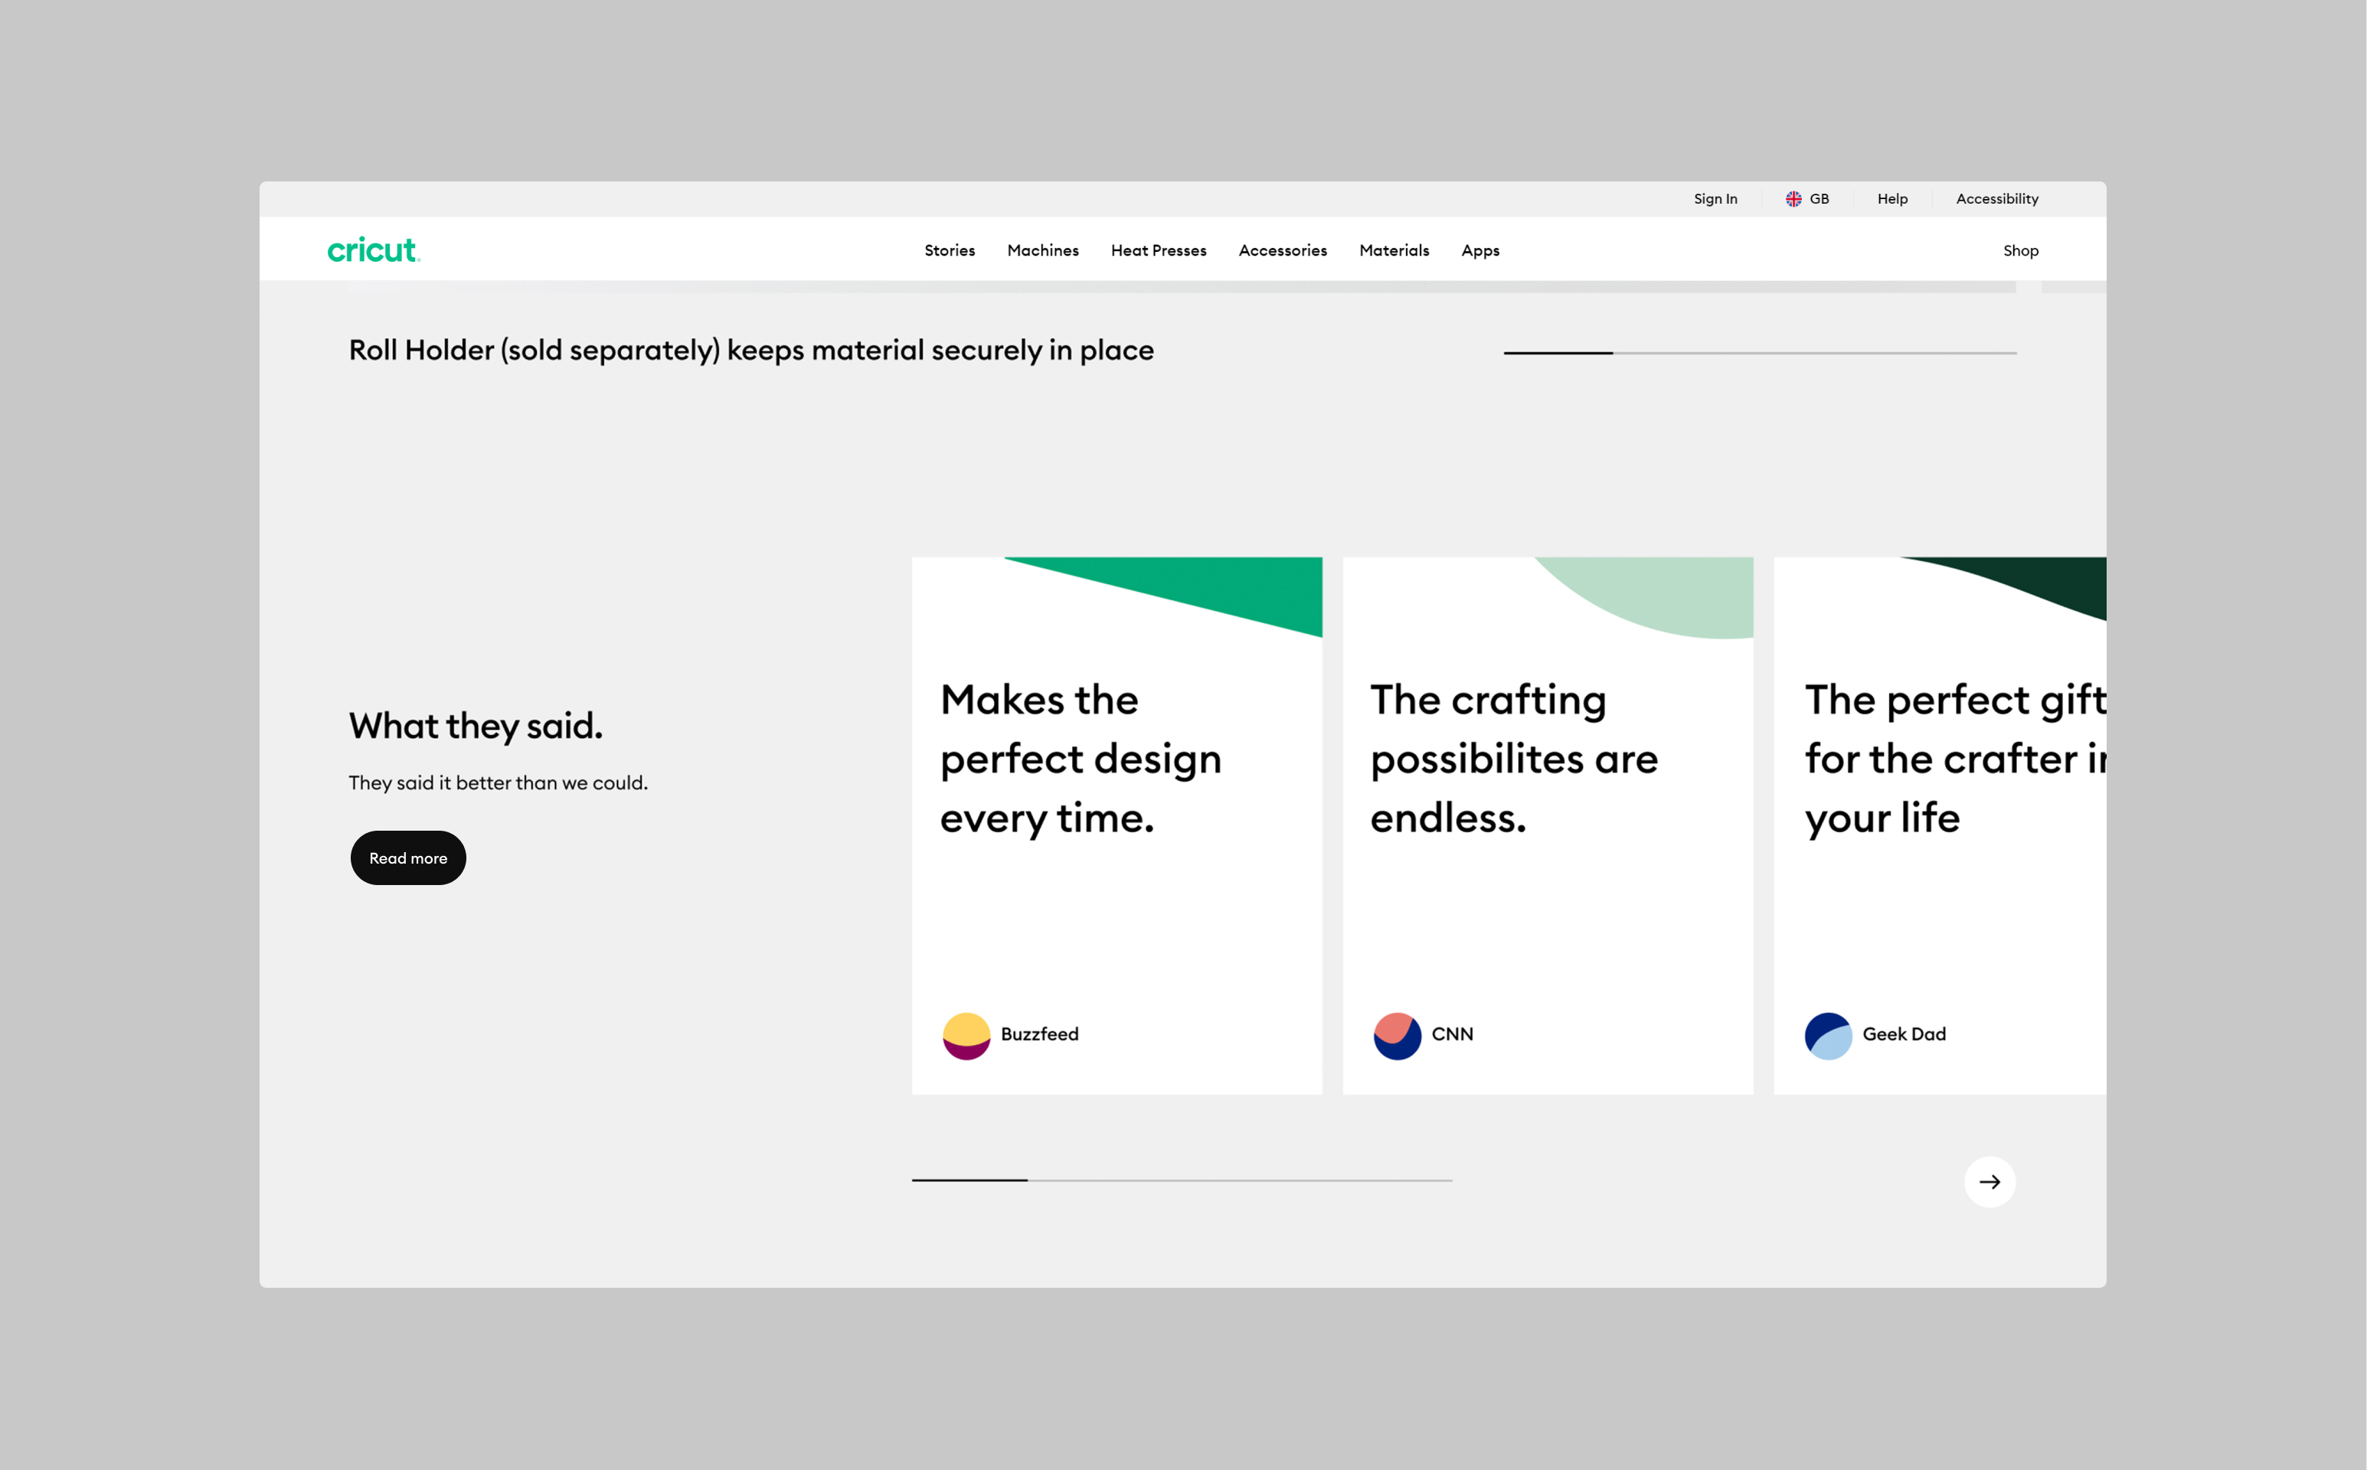The image size is (2367, 1470).
Task: Click the UK flag region icon
Action: (1793, 198)
